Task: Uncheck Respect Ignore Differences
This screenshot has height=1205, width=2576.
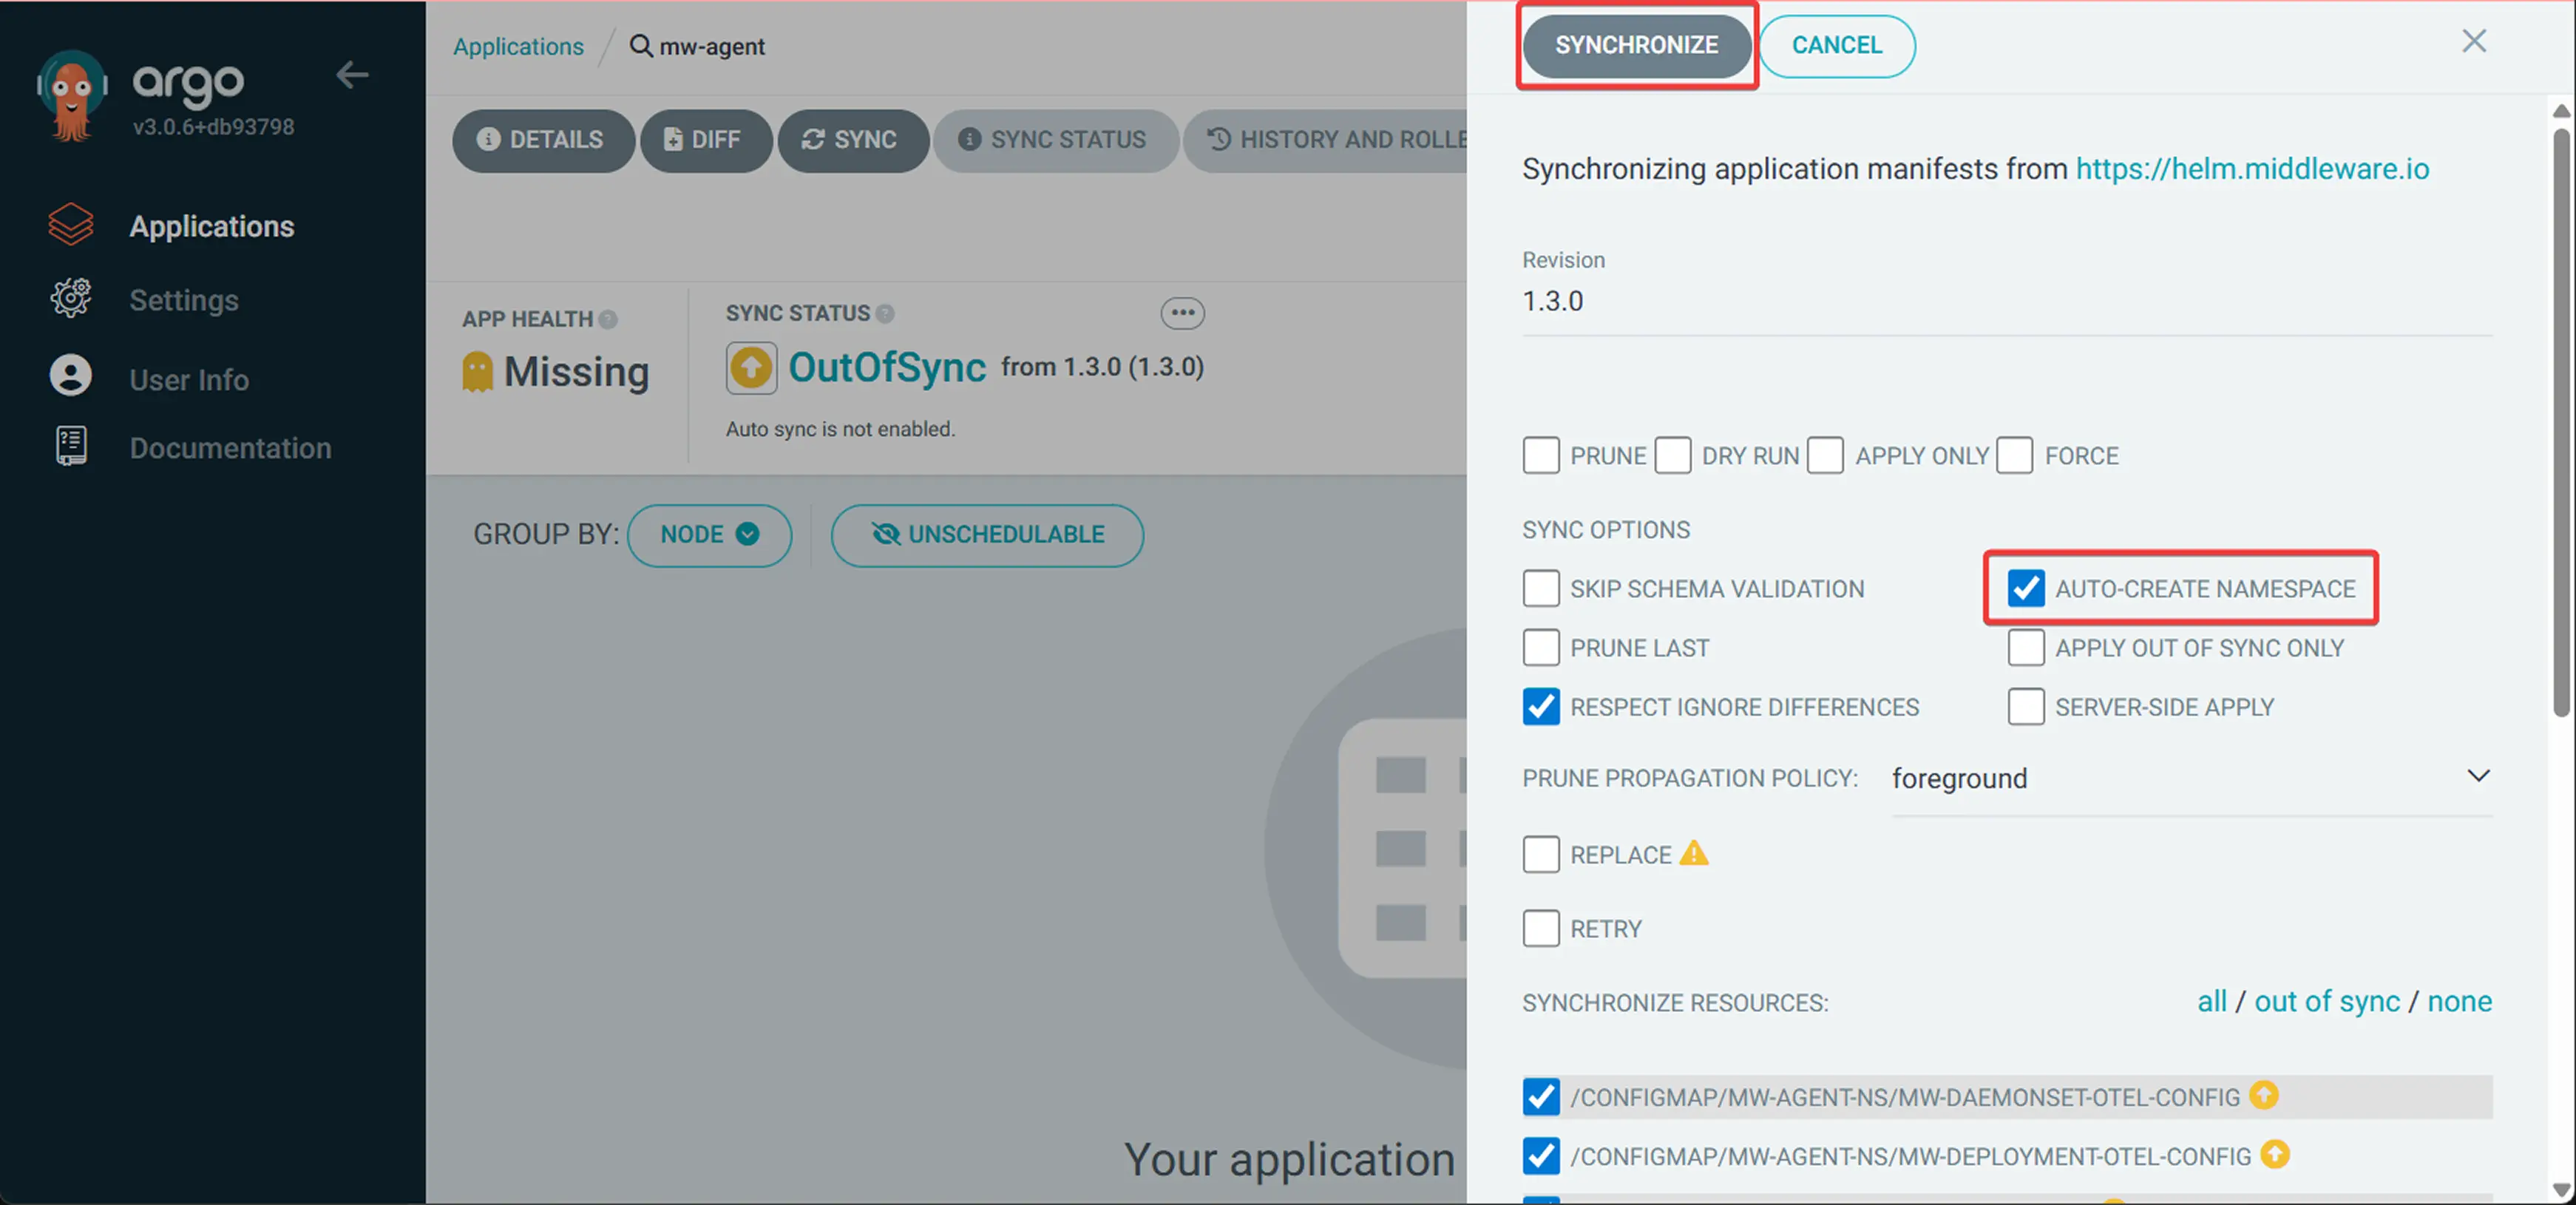Action: 1541,707
